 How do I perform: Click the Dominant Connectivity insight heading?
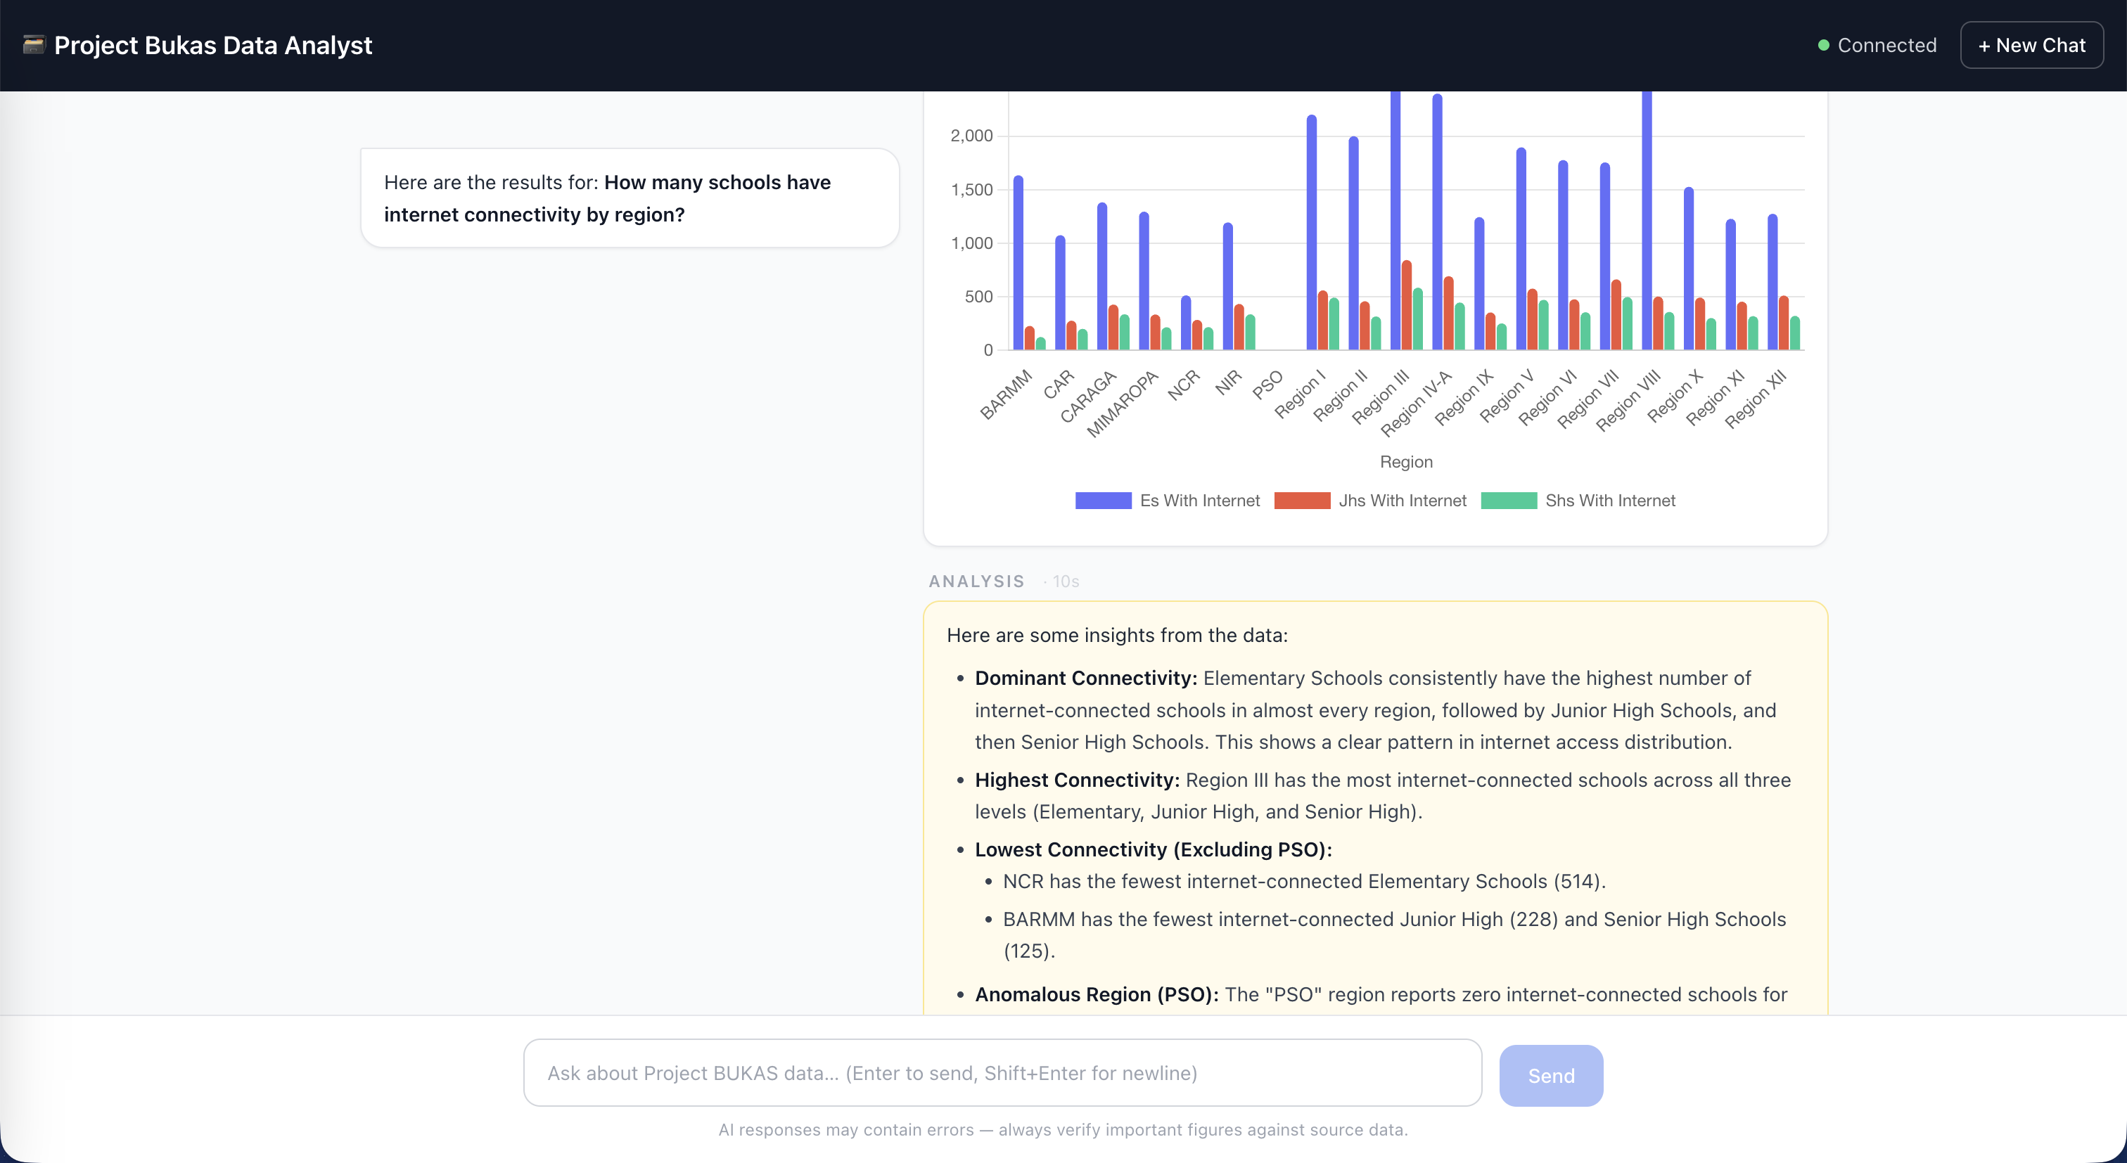pyautogui.click(x=1086, y=678)
